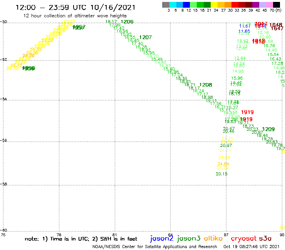Click the wave height value 18.73
285x250 pixels.
(x=248, y=126)
